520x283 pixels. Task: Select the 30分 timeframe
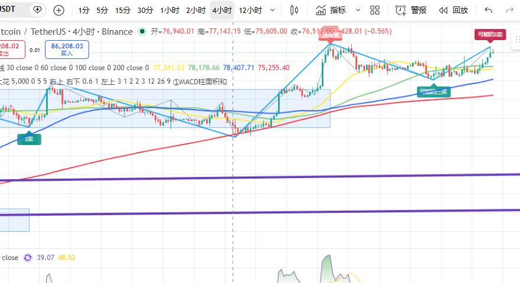pos(145,11)
